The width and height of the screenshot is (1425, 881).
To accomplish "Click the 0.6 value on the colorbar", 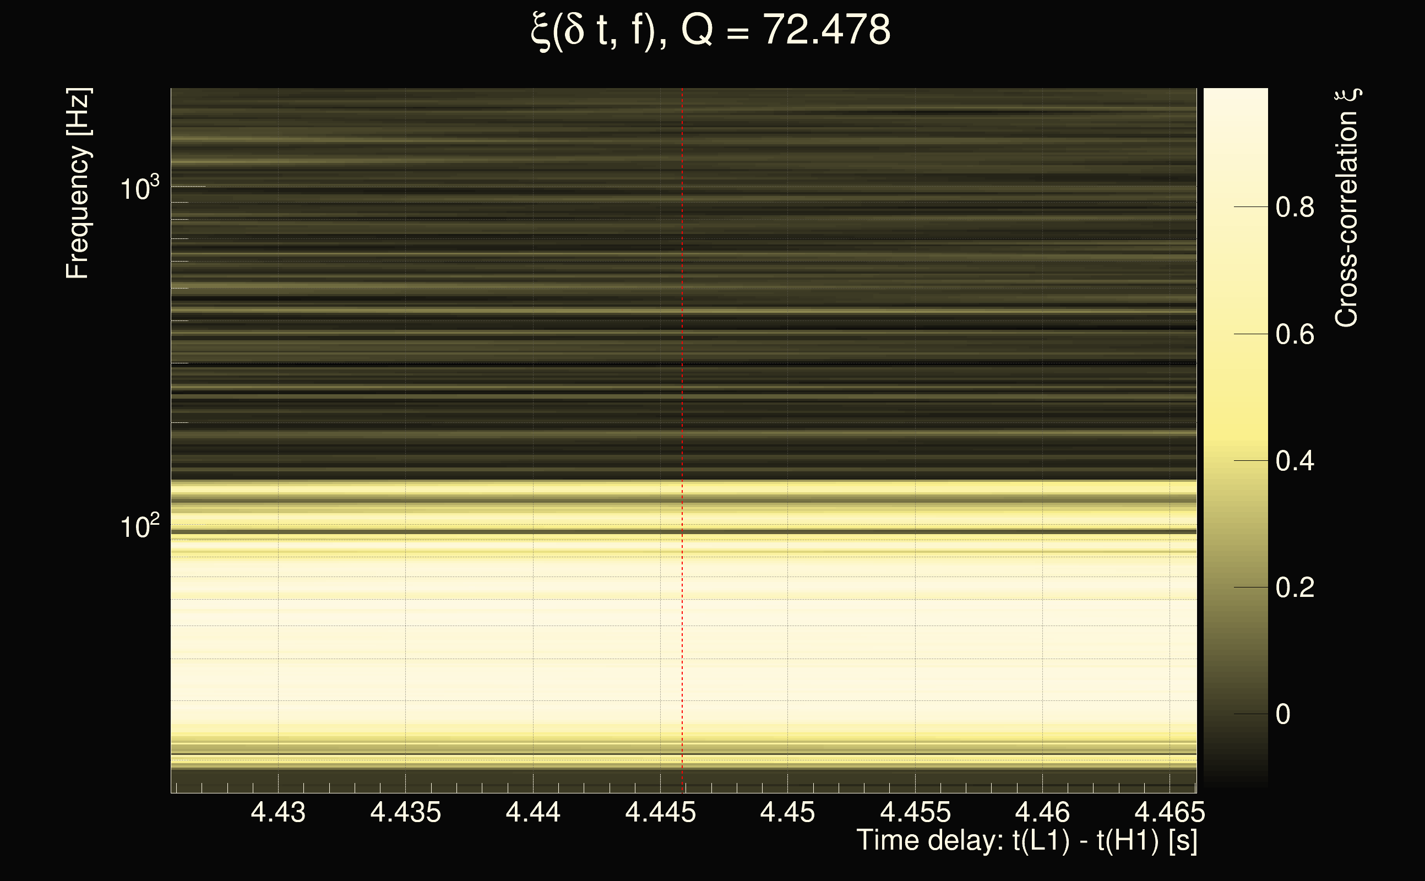I will [x=1295, y=334].
